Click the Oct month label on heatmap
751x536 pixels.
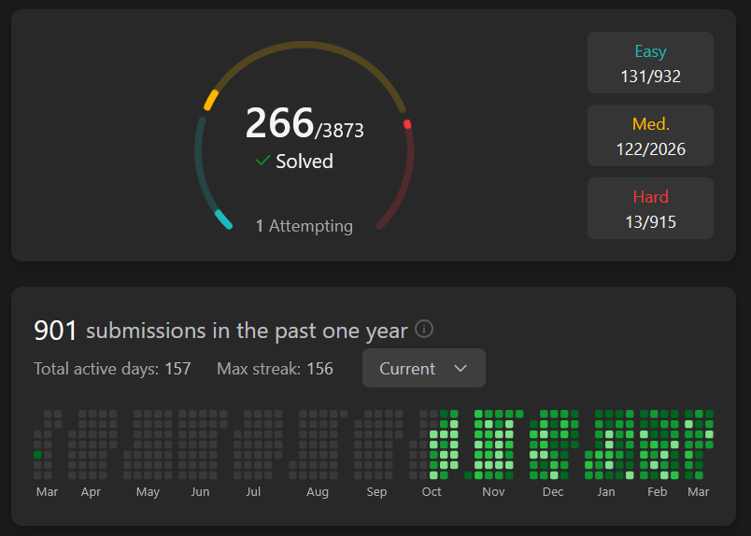[x=432, y=492]
